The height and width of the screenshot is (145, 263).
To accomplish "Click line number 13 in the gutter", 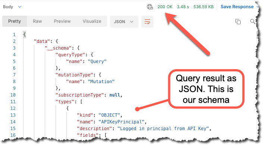I will [x=13, y=115].
